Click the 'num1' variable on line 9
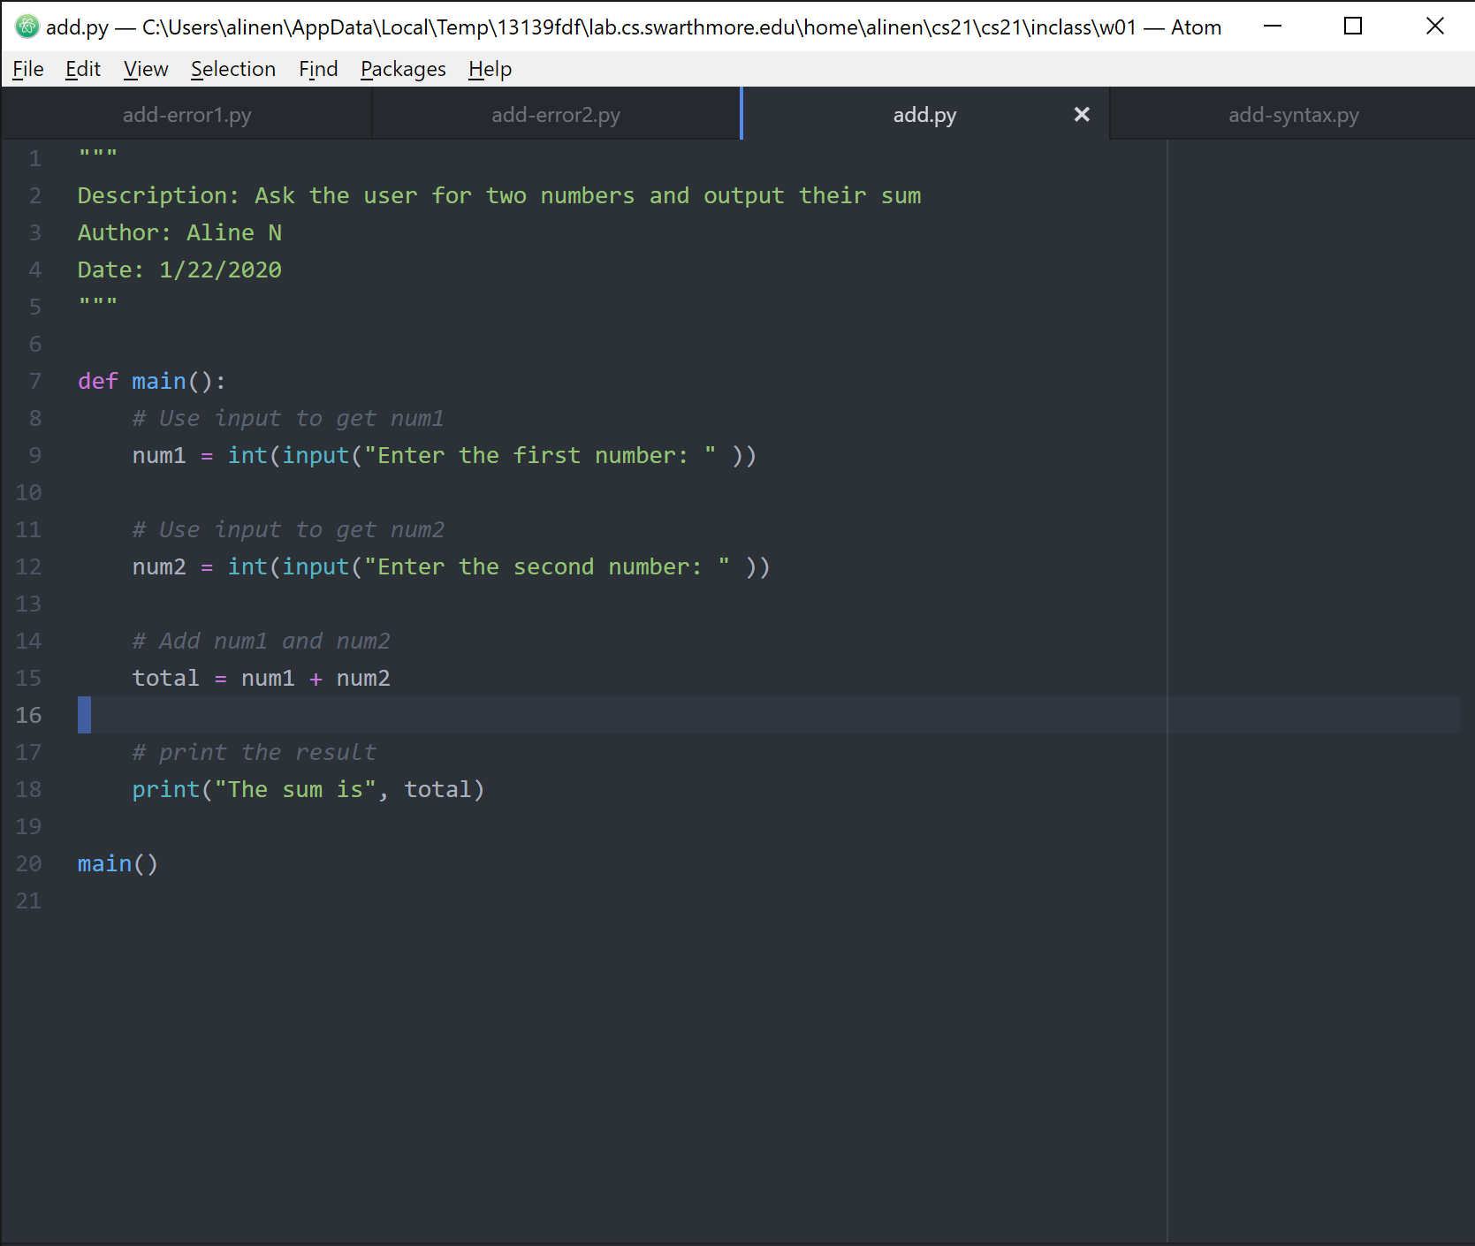Screen dimensions: 1475x1246 (x=159, y=456)
